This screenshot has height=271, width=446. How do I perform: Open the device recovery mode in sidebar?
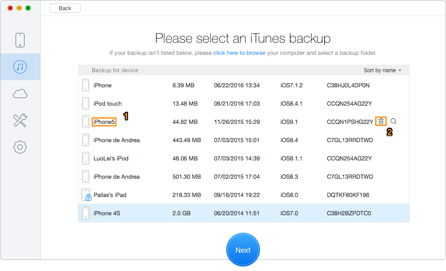click(x=20, y=40)
